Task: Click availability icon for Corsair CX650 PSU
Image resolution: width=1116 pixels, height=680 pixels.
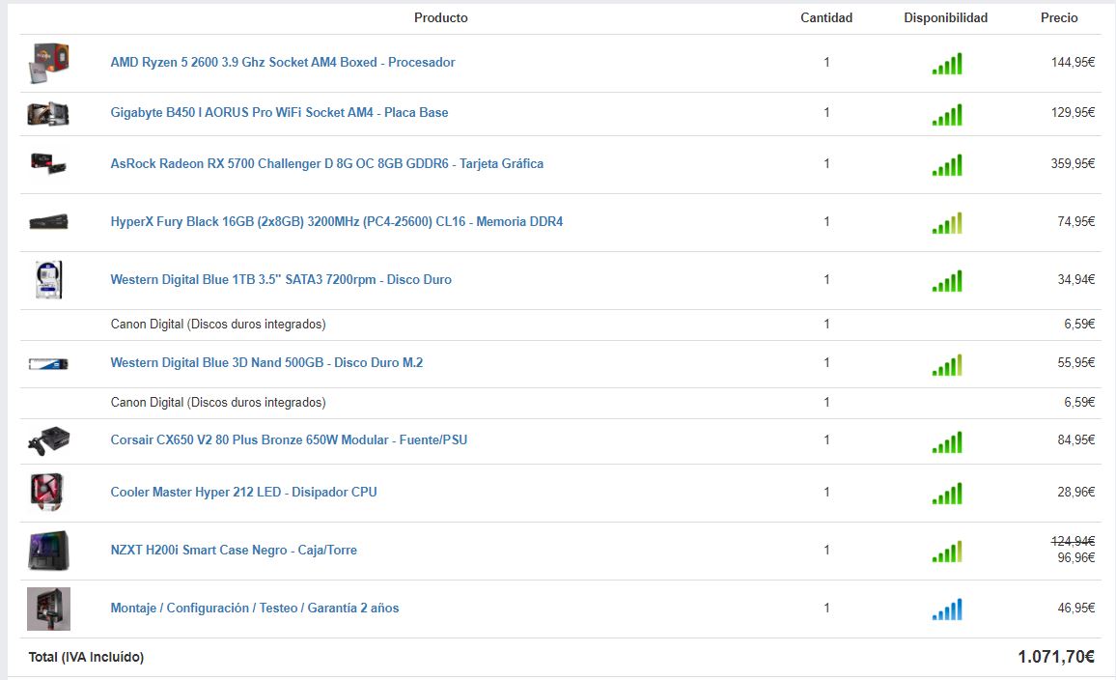Action: click(x=947, y=442)
